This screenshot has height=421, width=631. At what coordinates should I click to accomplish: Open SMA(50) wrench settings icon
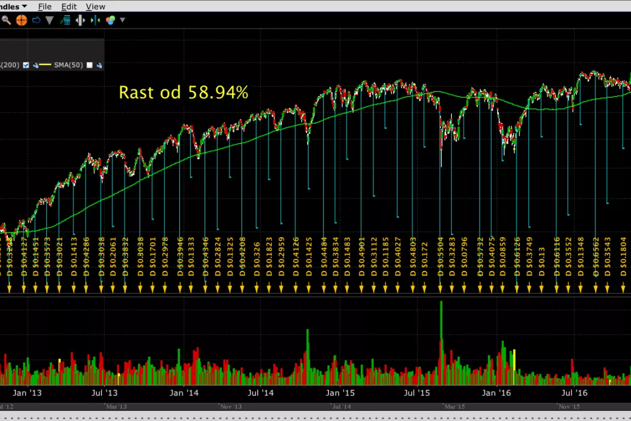99,65
